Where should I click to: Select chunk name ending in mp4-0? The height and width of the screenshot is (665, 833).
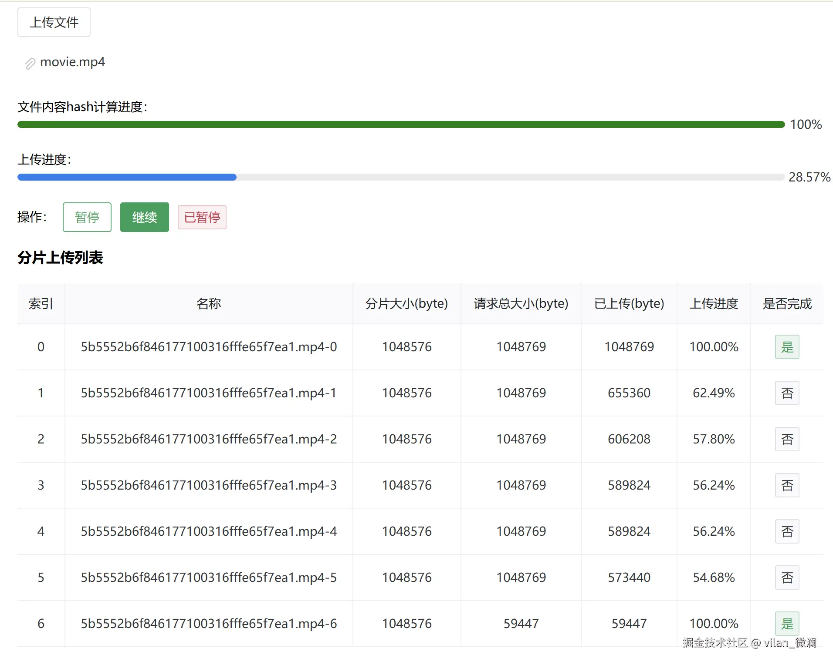pos(209,347)
